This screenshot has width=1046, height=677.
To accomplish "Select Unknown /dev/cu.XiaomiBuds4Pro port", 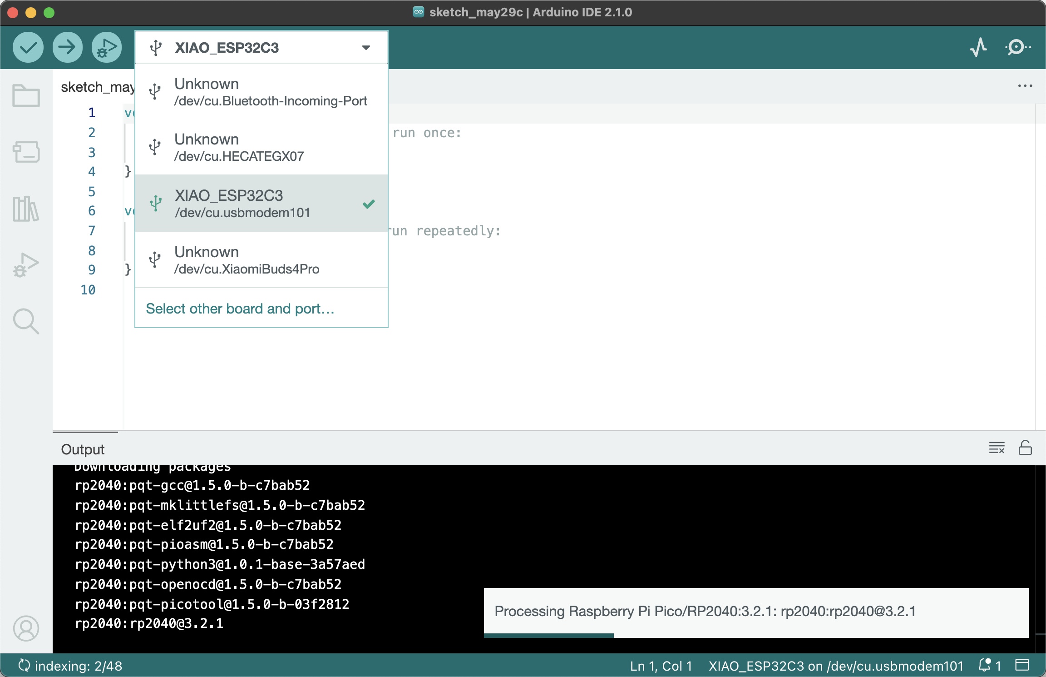I will pos(261,260).
